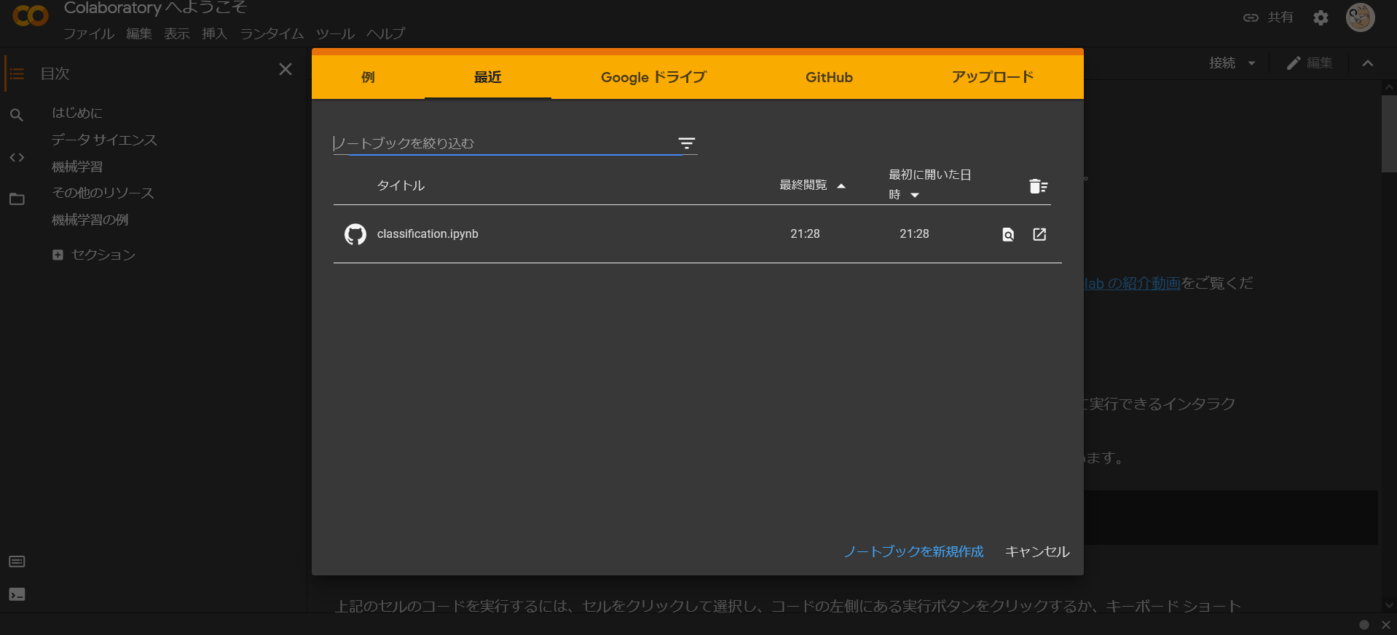
Task: Open the 編集 menu in menu bar
Action: pyautogui.click(x=138, y=33)
